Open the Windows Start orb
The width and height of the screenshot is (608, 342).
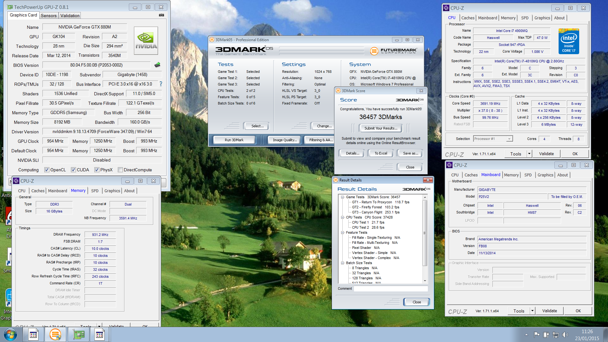(10, 334)
